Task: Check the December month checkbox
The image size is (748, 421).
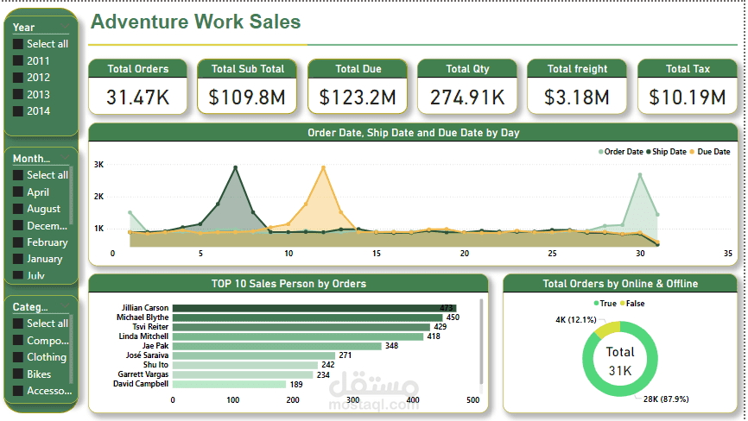Action: 18,225
